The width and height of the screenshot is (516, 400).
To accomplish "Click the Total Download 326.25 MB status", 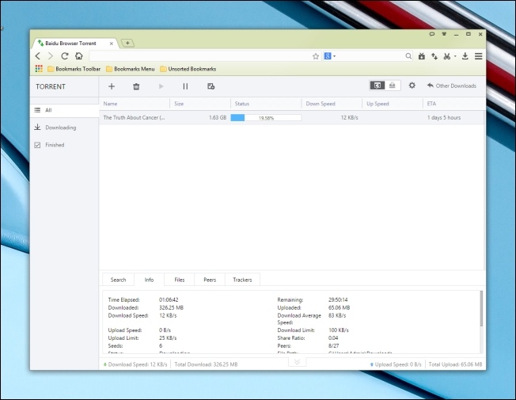I will coord(206,364).
